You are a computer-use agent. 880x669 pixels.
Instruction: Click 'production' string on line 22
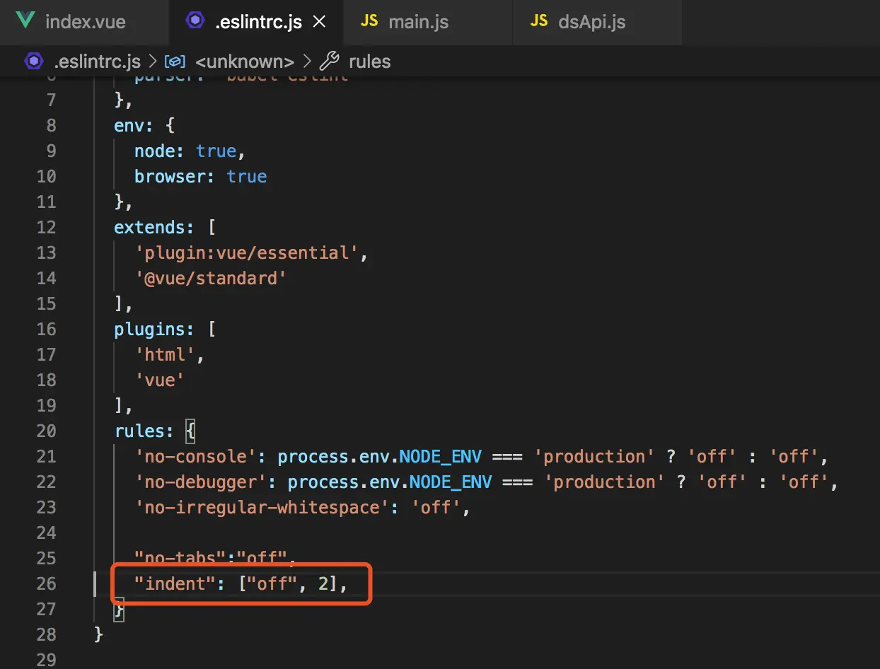click(605, 482)
